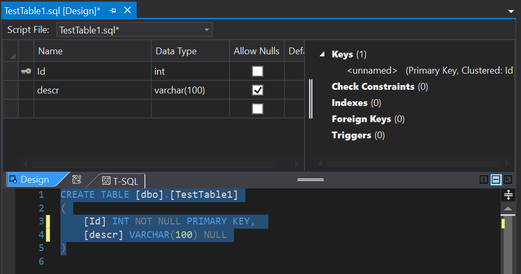Uncheck Allow Nulls for descr column
521x274 pixels.
tap(257, 90)
